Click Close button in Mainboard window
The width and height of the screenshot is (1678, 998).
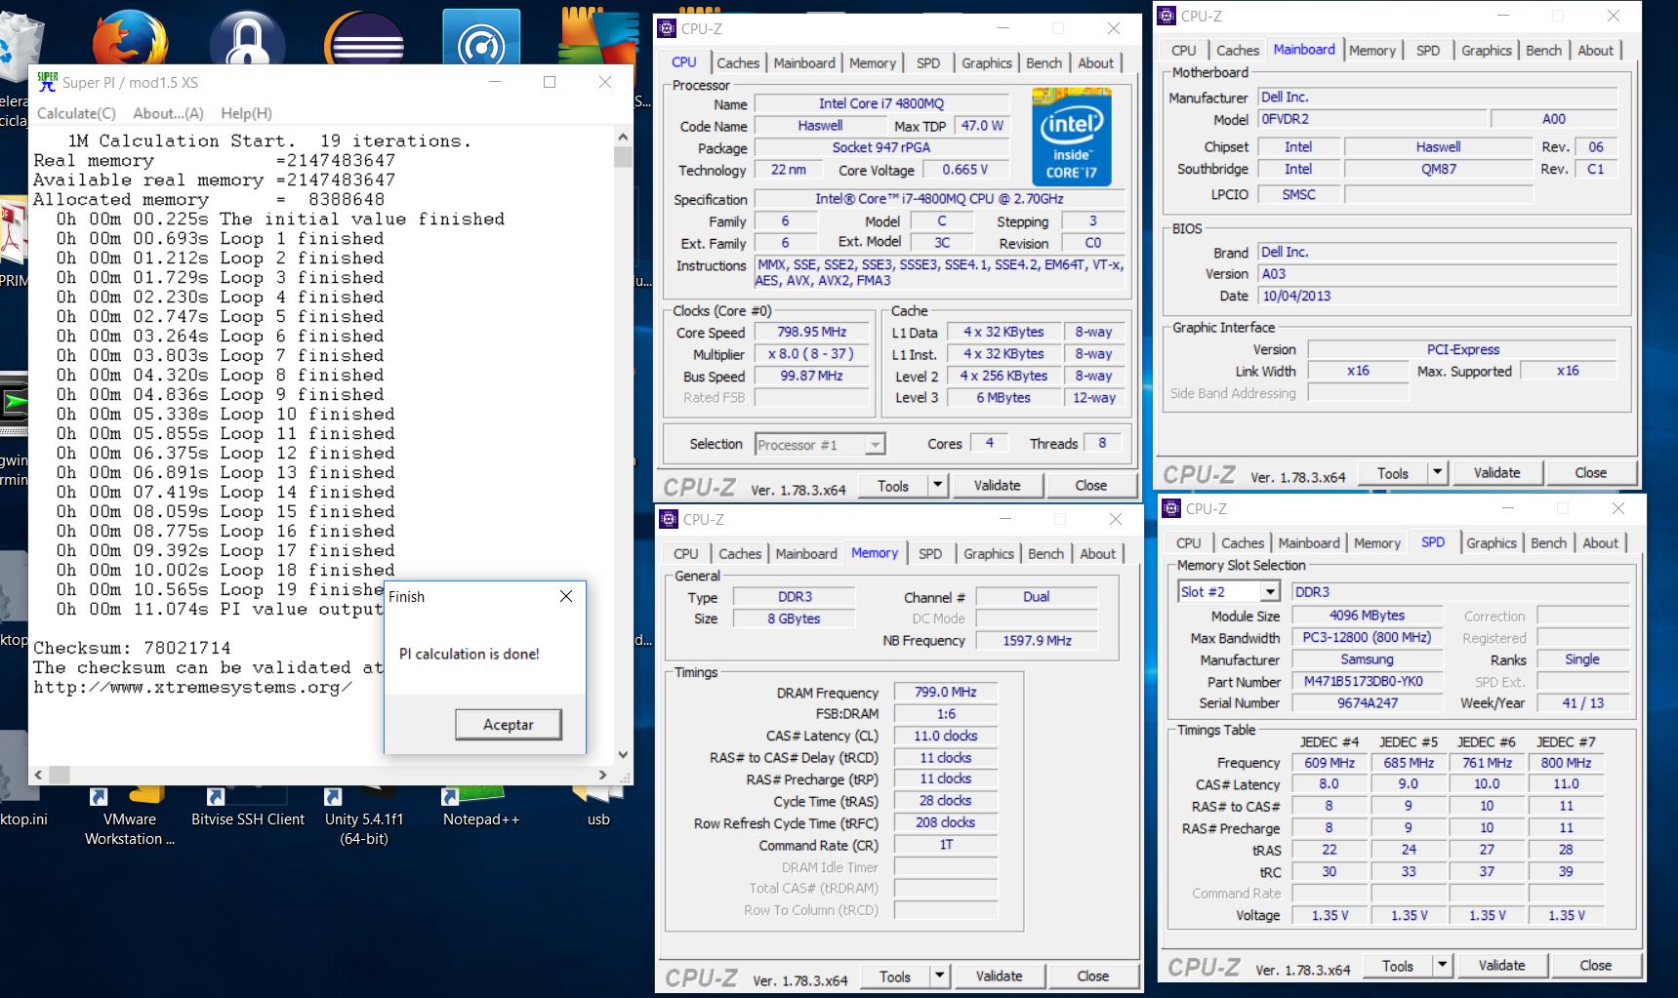[x=1590, y=472]
